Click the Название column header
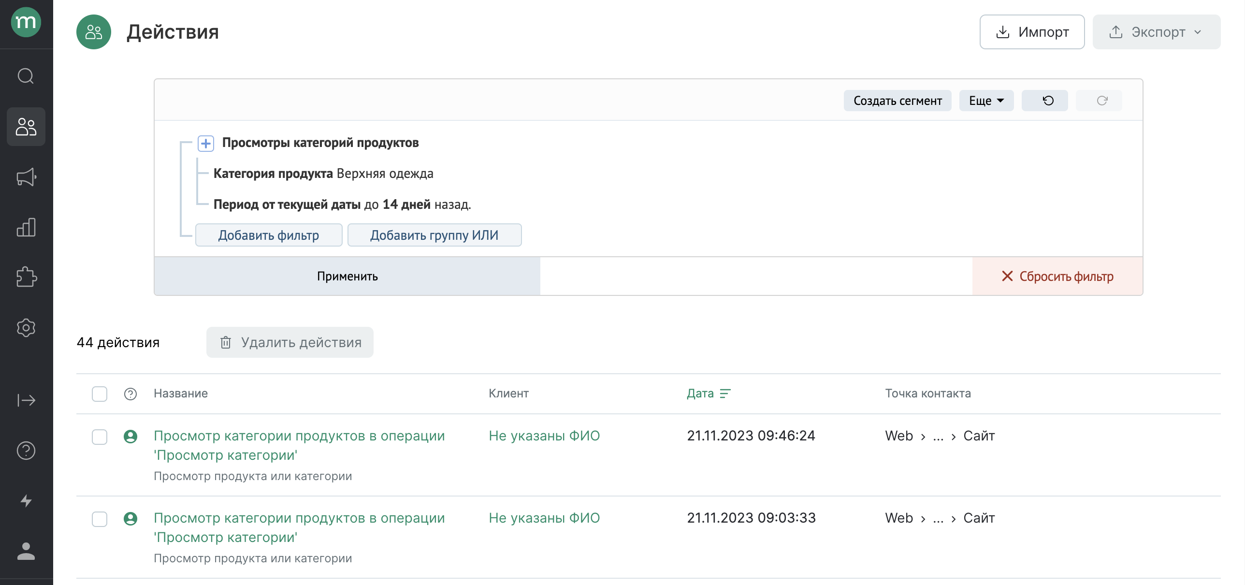This screenshot has width=1245, height=585. (x=181, y=394)
